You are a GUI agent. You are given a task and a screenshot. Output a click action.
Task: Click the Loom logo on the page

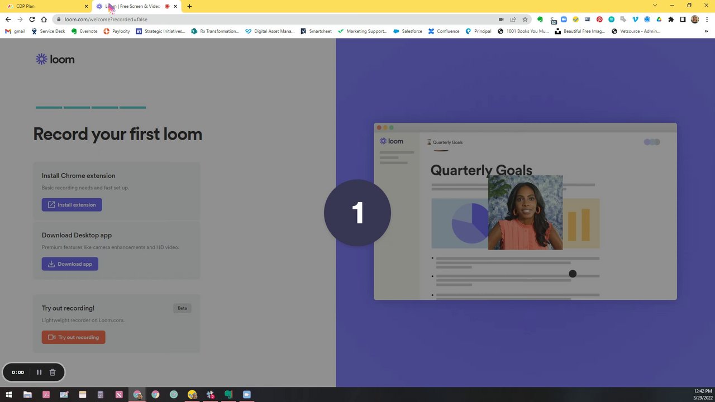55,59
